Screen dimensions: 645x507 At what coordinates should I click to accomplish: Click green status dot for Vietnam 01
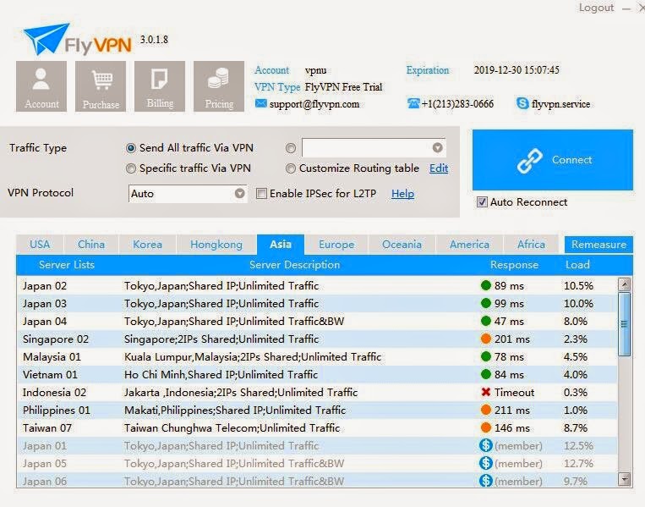click(x=486, y=374)
